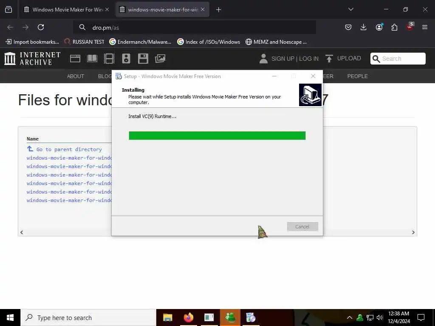This screenshot has width=435, height=326.
Task: Open Internet Archive Software floppy icon
Action: pyautogui.click(x=143, y=59)
